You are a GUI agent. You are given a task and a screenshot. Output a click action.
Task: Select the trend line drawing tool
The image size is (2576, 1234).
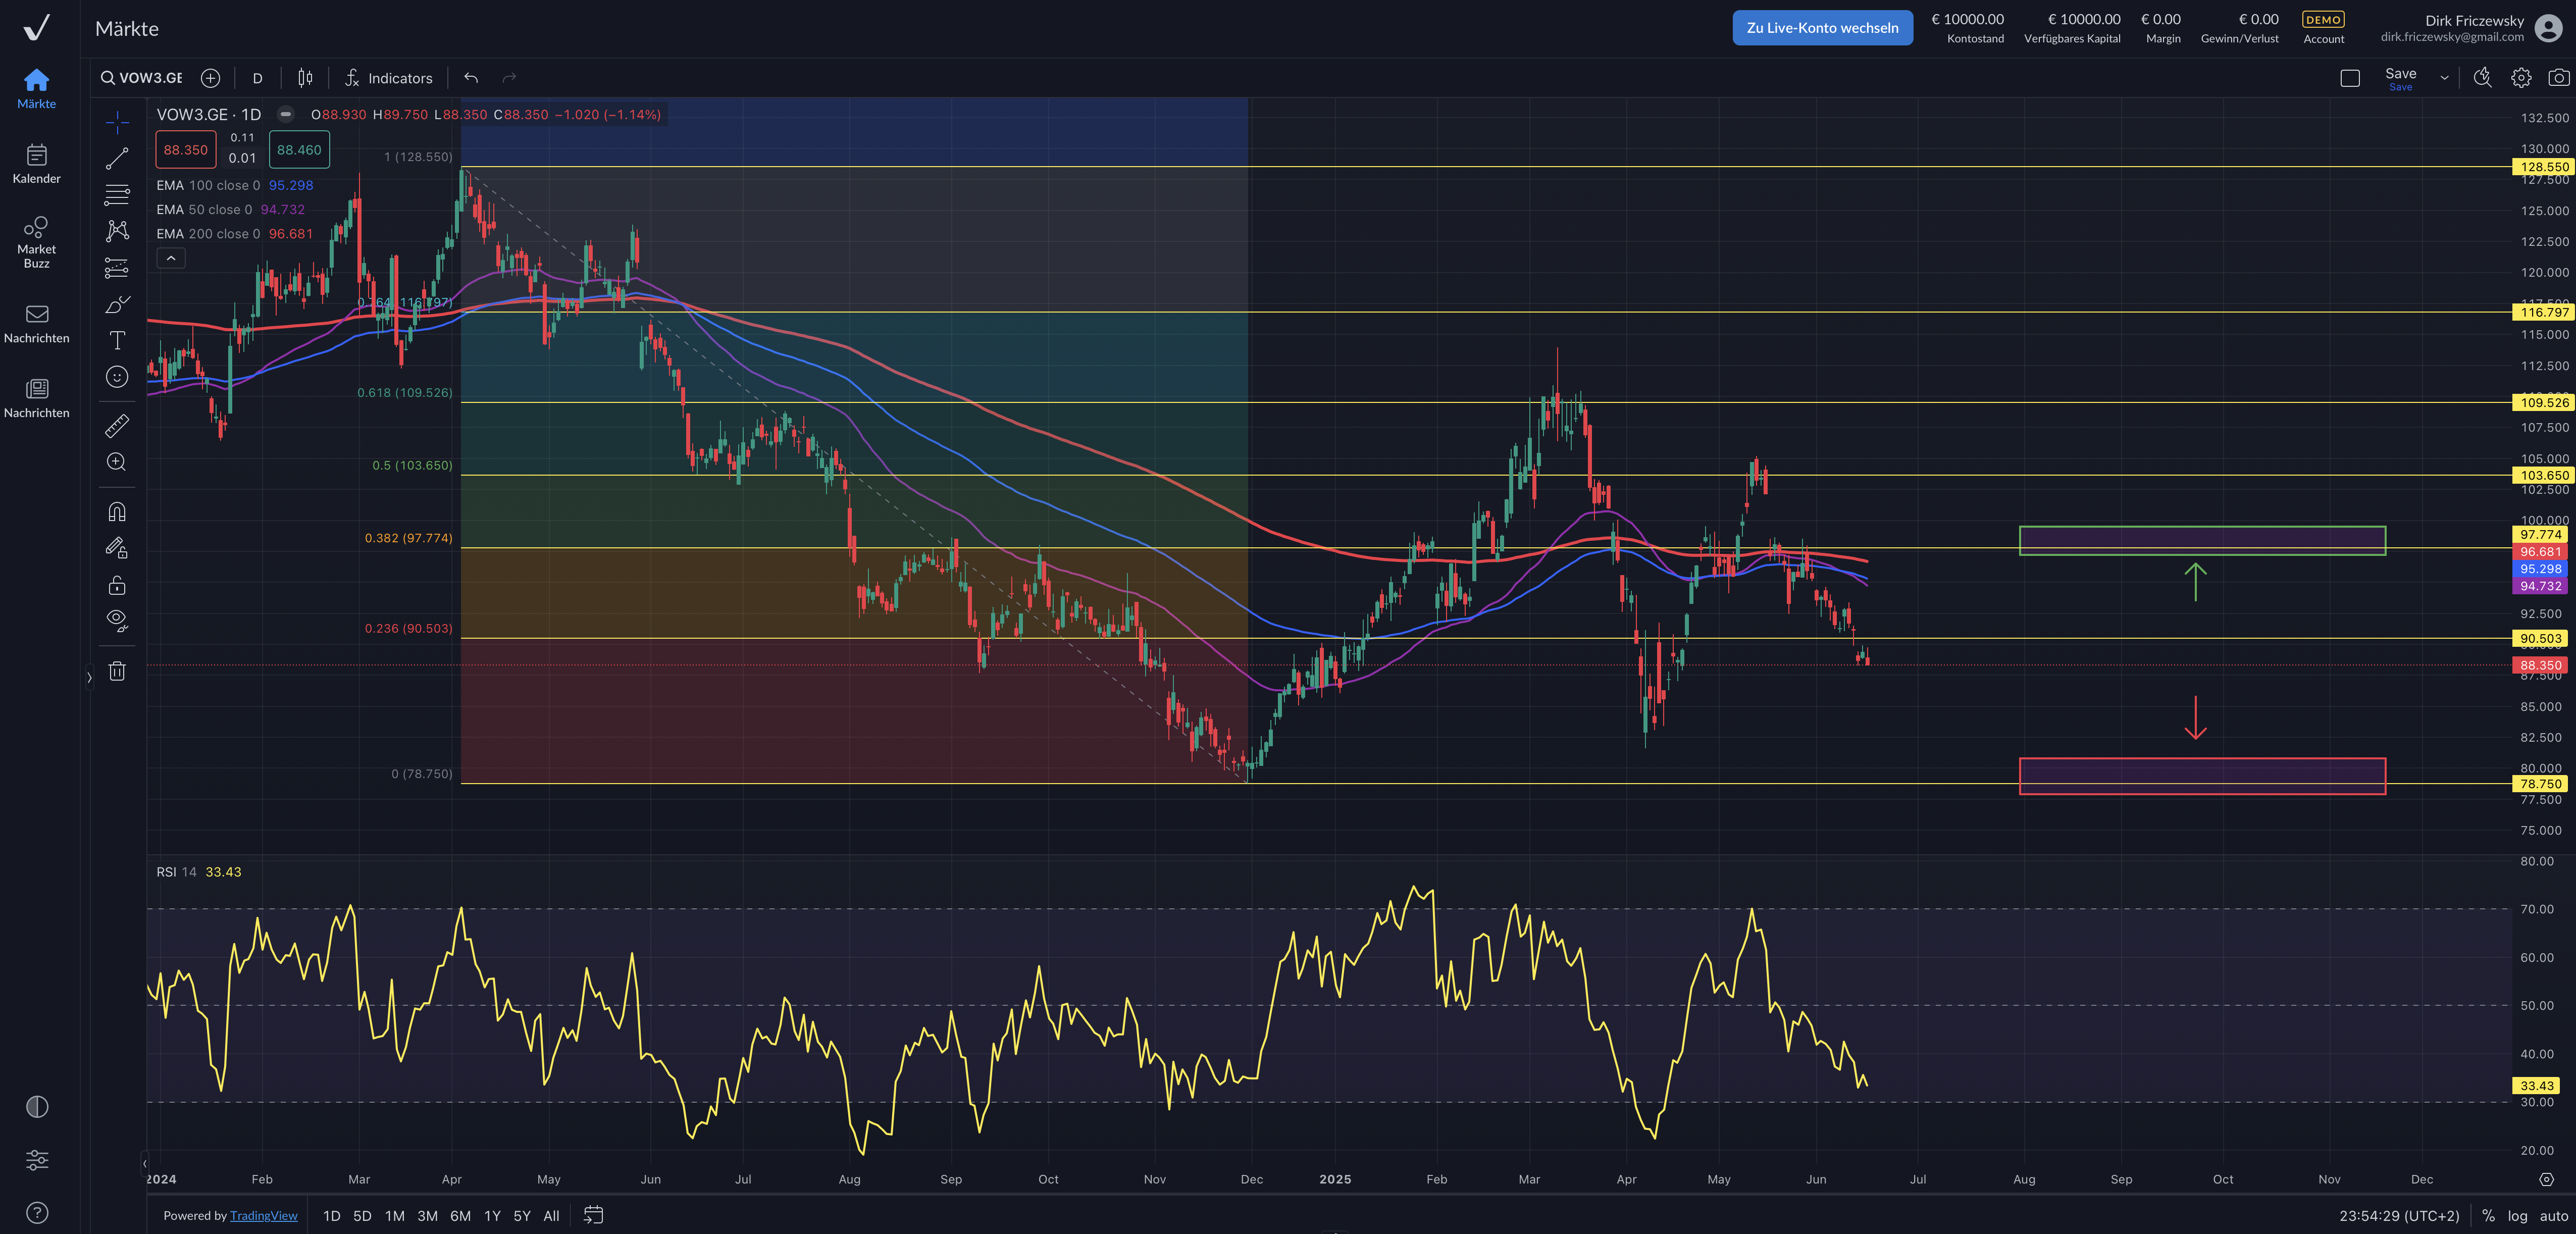tap(117, 158)
